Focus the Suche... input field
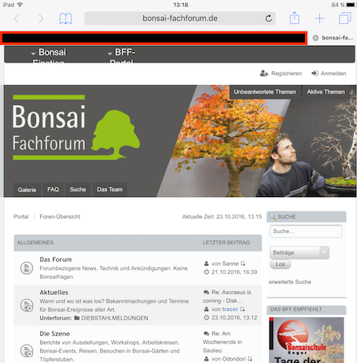Screen dimensions: 357x363 point(306,232)
